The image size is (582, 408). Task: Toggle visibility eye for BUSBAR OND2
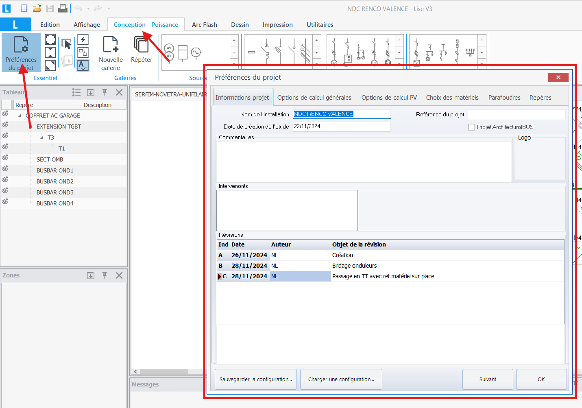click(5, 179)
